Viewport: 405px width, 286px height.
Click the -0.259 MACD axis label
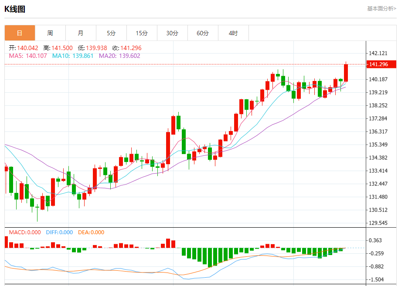376,253
